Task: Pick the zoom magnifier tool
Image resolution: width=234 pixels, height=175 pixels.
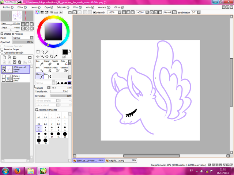Action: (42, 56)
